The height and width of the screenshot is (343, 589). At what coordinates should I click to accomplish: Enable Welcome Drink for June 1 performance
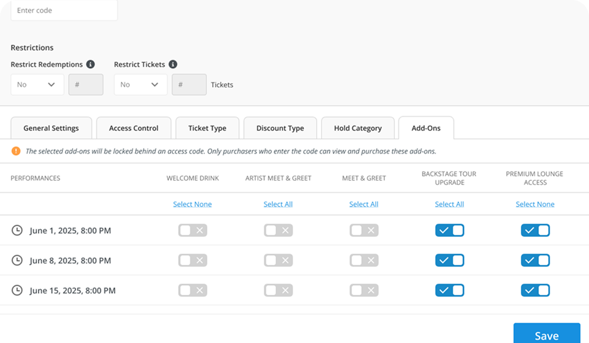click(x=192, y=230)
